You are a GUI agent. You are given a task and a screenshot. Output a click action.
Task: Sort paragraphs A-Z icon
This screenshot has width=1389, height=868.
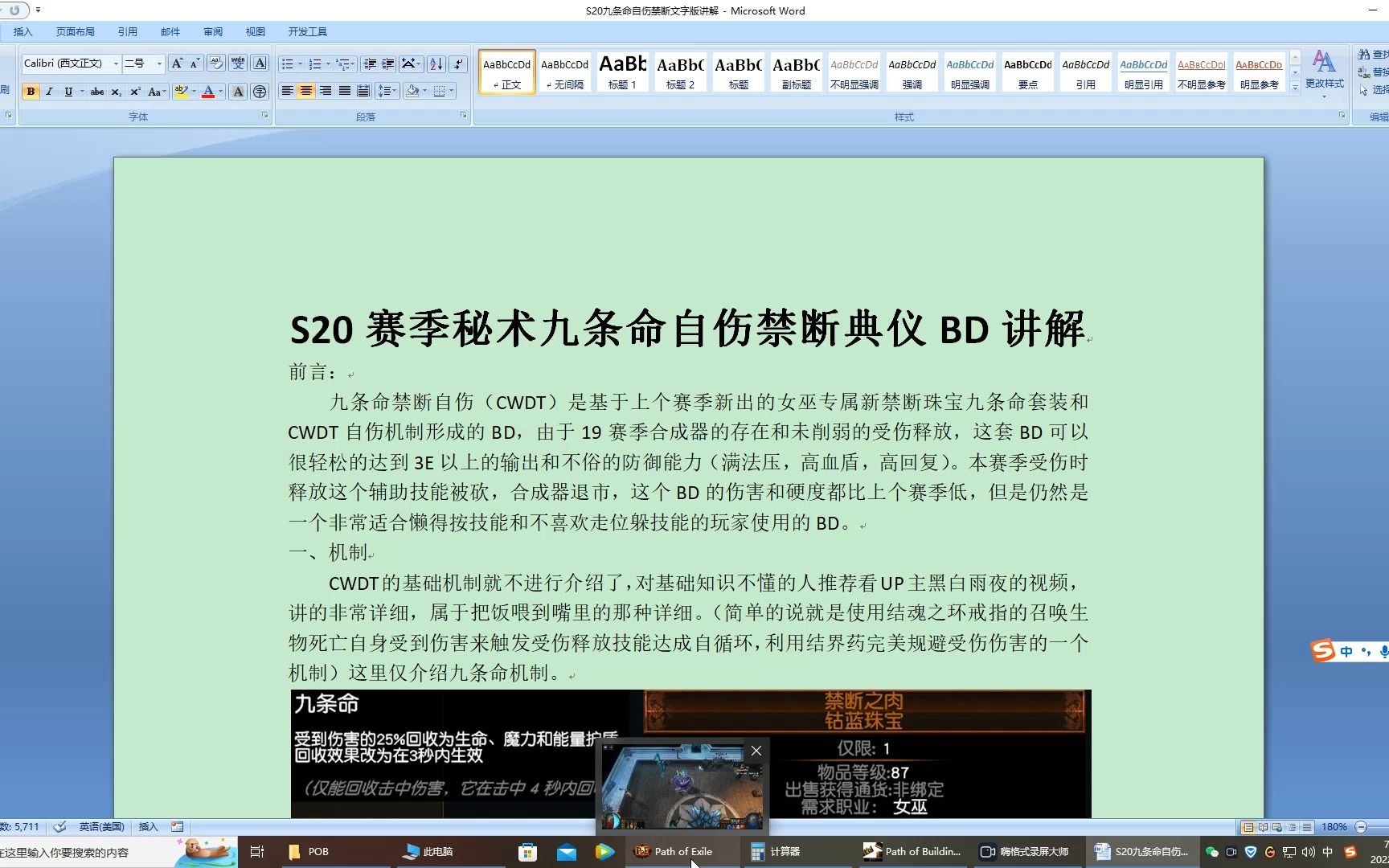click(436, 63)
